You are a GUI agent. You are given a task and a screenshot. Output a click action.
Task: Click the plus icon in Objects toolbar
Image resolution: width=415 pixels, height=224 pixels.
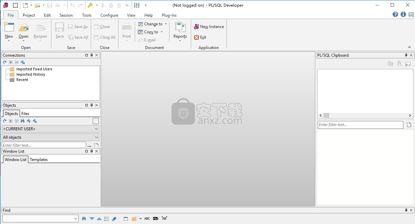point(11,121)
